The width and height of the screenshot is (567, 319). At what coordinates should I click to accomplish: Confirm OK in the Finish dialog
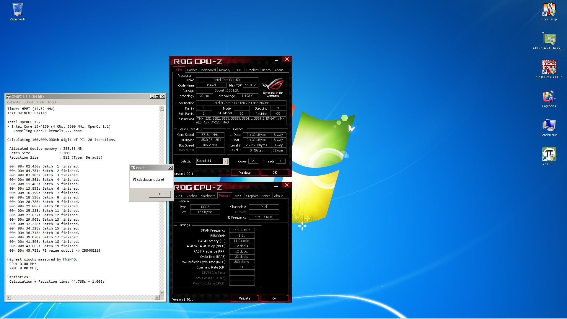(x=159, y=194)
